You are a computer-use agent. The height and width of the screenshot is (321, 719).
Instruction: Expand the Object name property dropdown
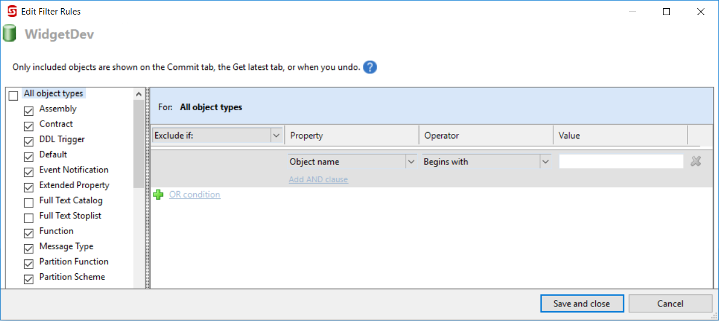click(411, 162)
